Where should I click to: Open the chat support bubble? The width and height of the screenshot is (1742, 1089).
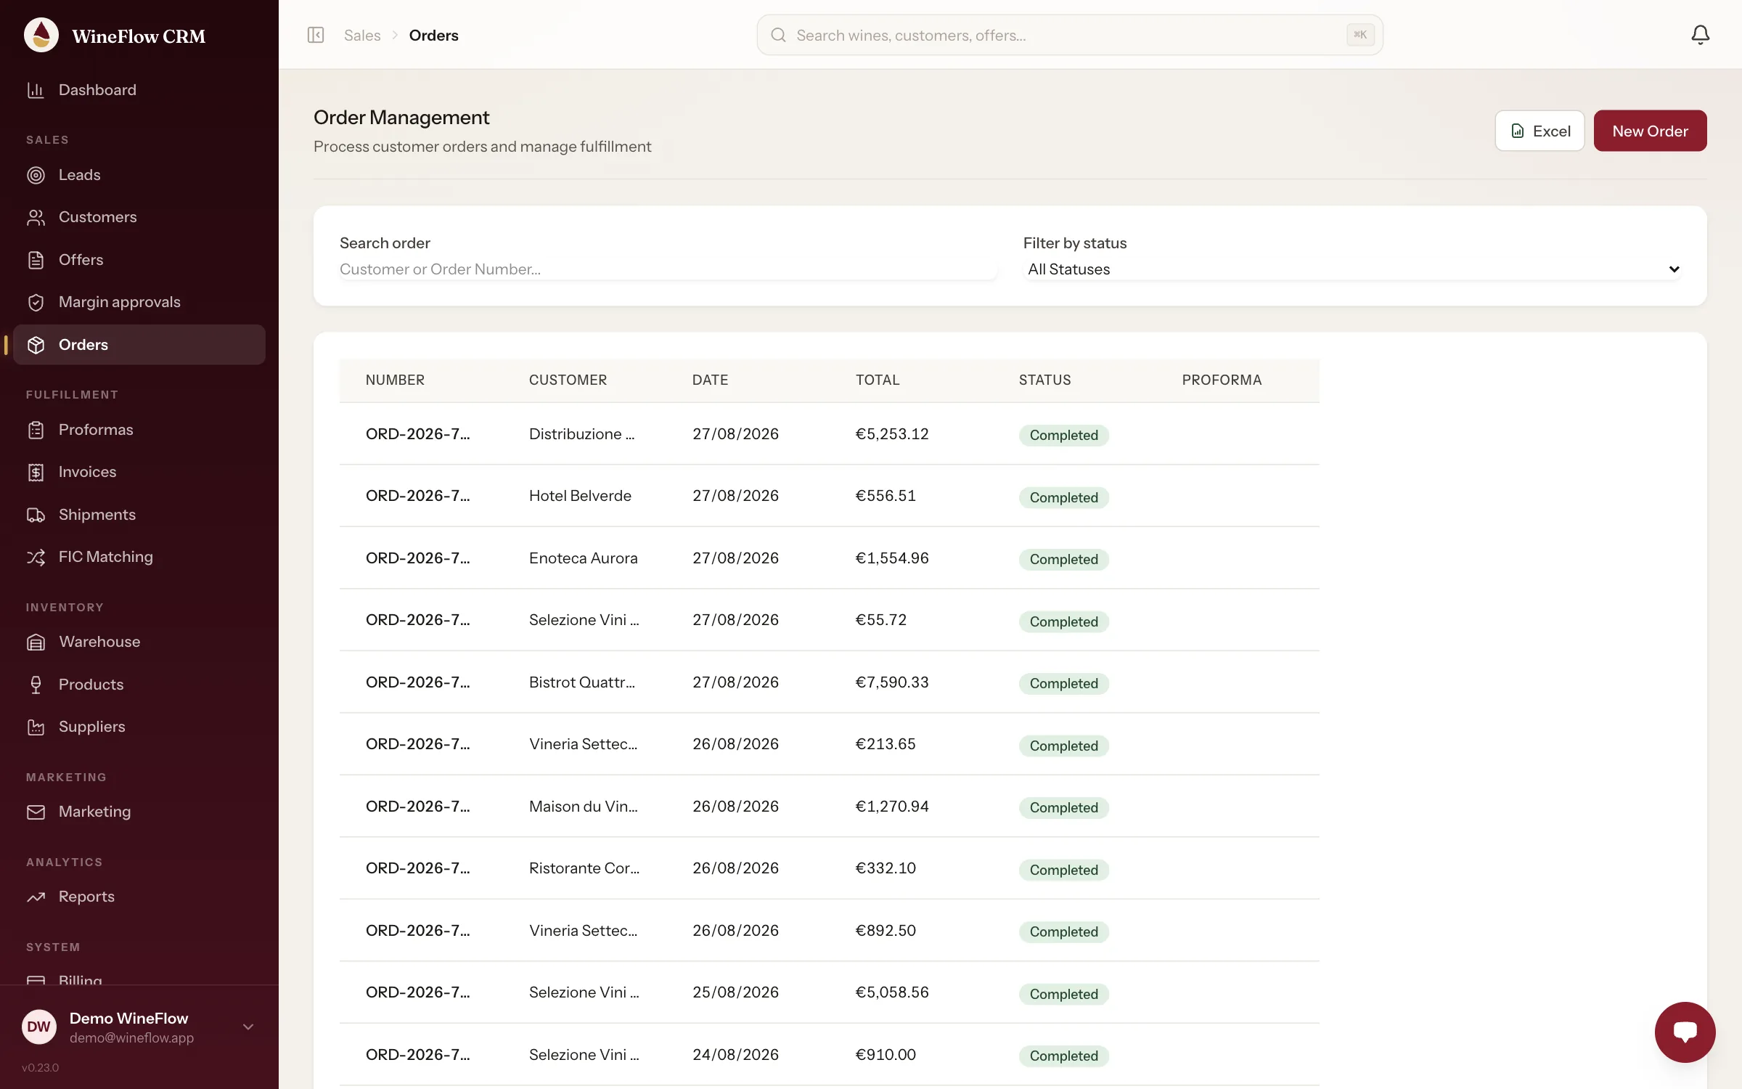point(1685,1032)
